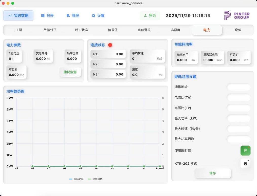This screenshot has height=196, width=257.
Task: Select the 牵伸 tab
Action: tap(238, 30)
